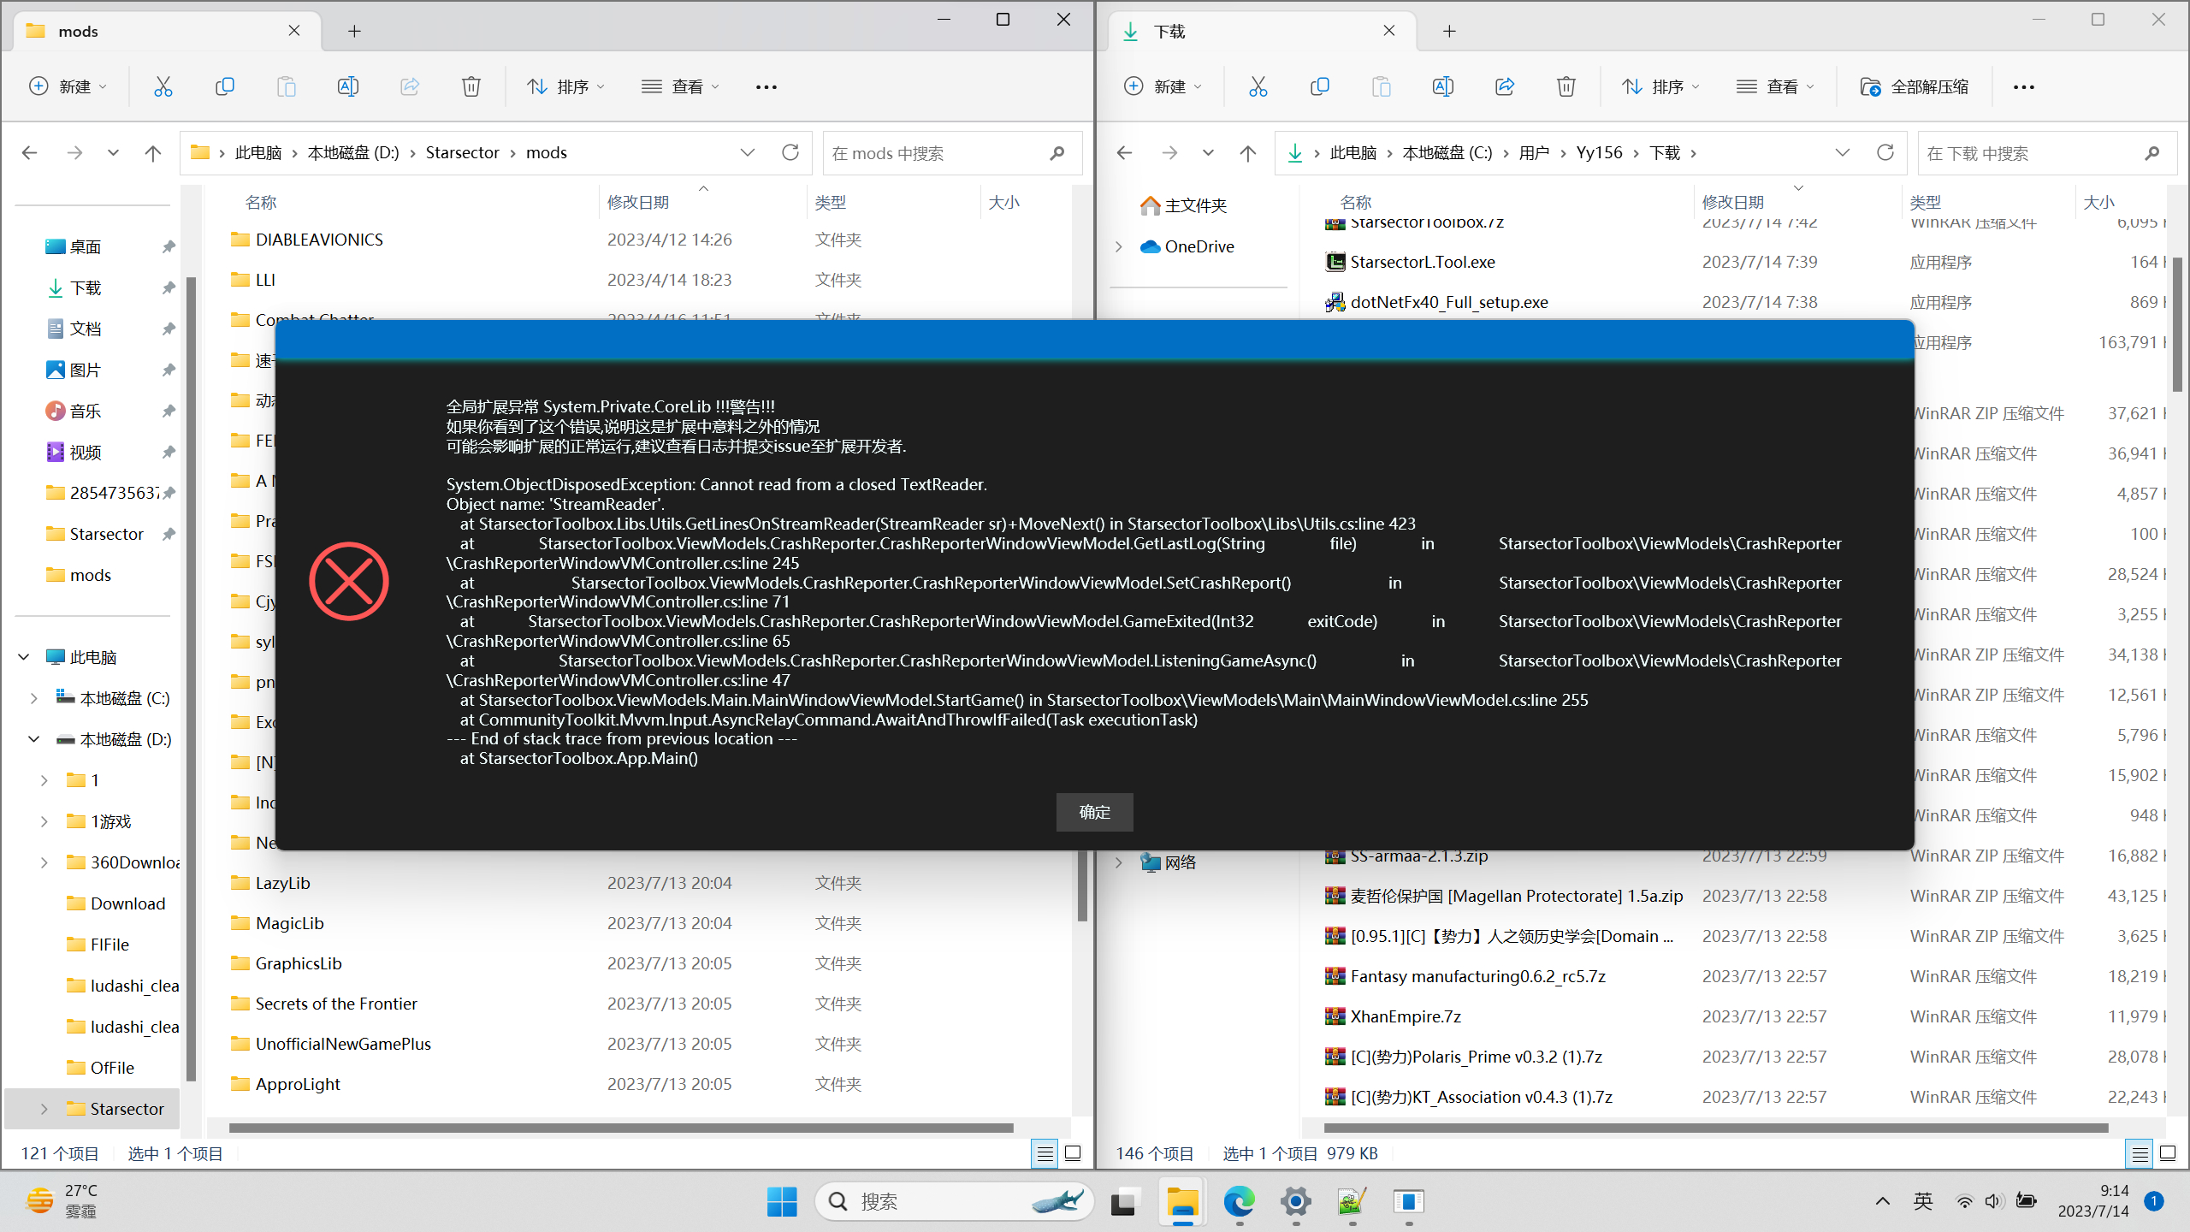Open the 查看 view dropdown in downloads window
The width and height of the screenshot is (2190, 1232).
(1775, 86)
